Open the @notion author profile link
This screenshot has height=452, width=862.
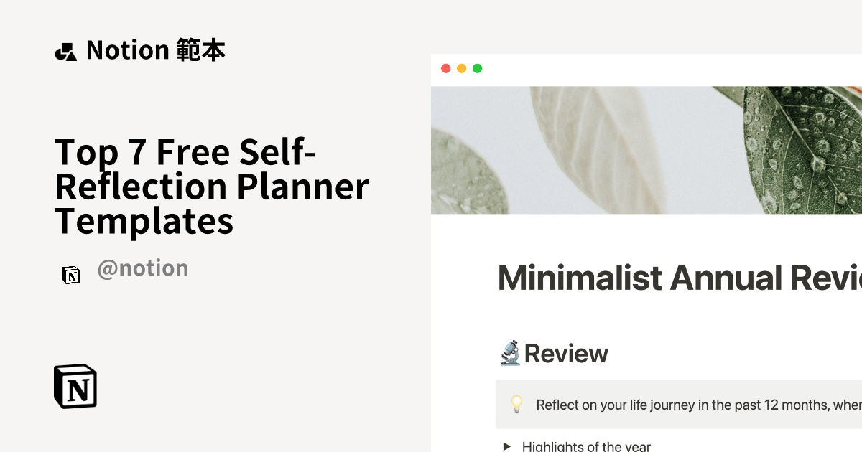[x=143, y=268]
